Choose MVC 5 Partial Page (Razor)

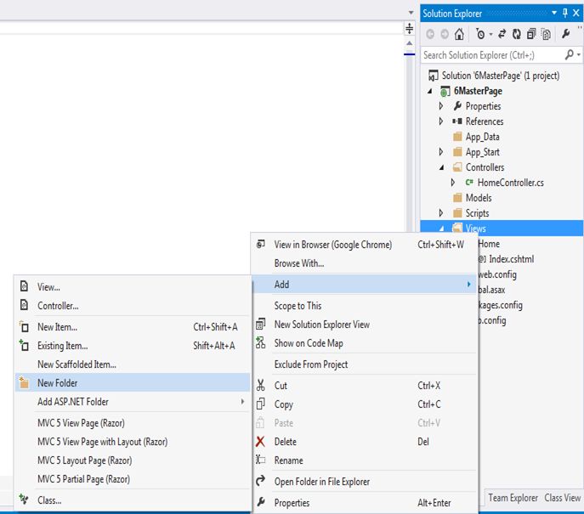tap(133, 478)
